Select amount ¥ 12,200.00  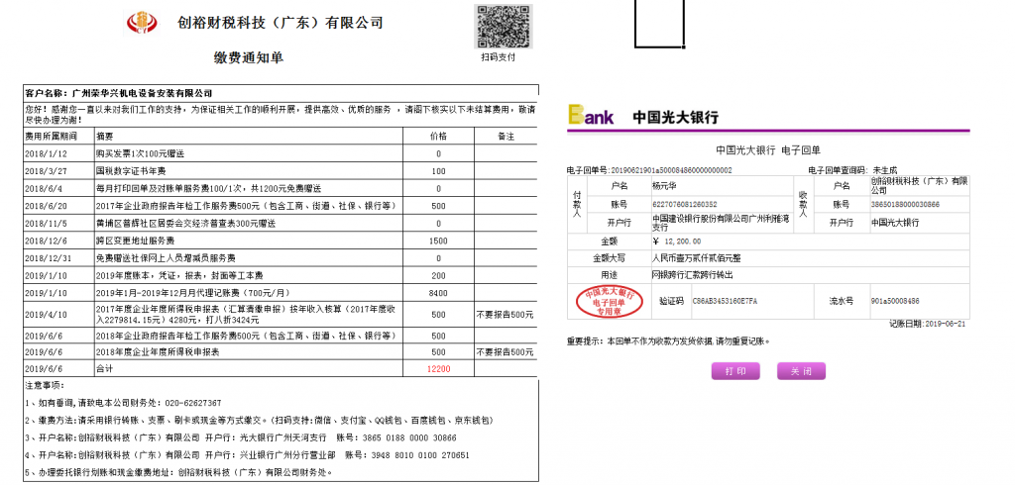(x=677, y=242)
